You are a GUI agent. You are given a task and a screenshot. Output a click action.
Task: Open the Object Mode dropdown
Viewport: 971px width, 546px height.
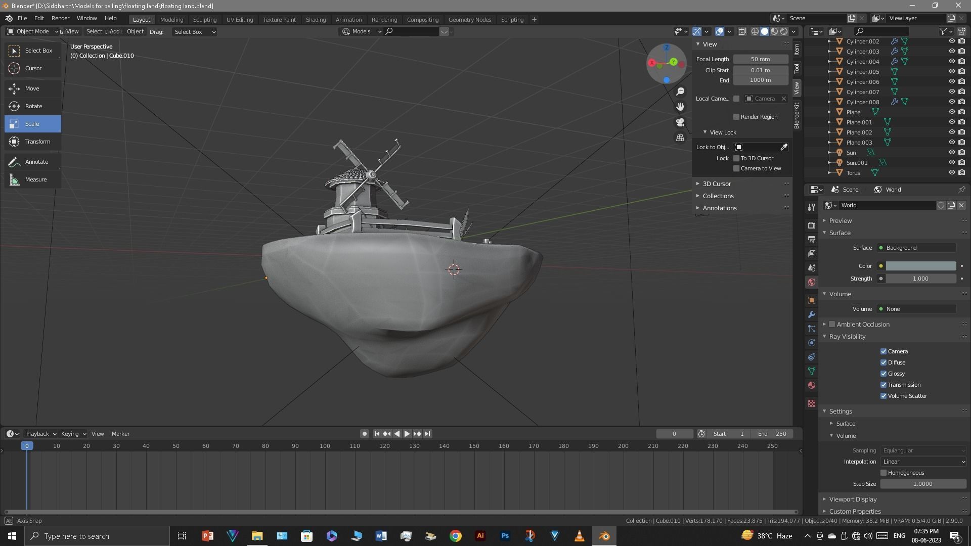tap(32, 31)
